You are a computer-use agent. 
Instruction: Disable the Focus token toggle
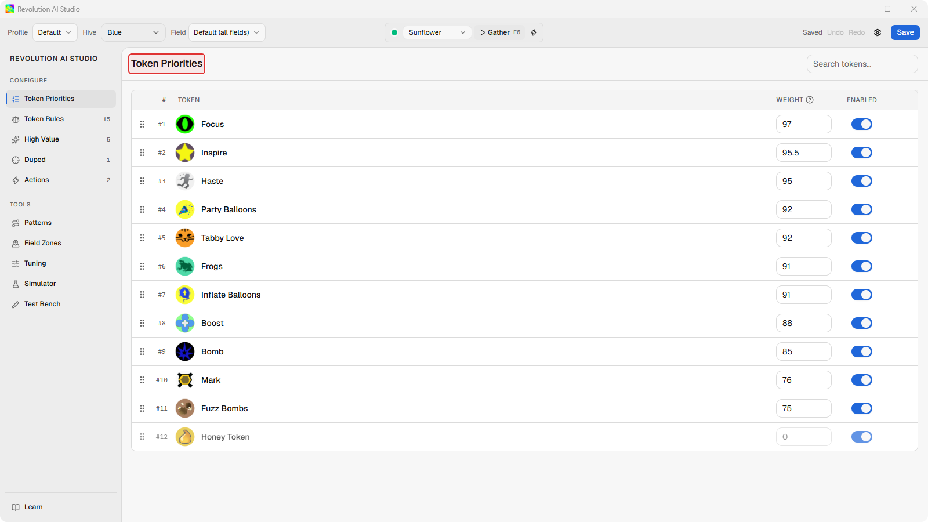pos(862,124)
